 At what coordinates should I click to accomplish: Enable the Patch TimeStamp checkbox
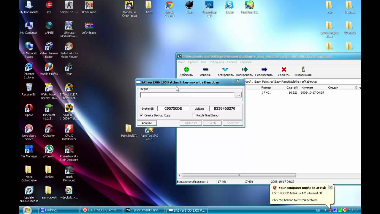point(194,115)
